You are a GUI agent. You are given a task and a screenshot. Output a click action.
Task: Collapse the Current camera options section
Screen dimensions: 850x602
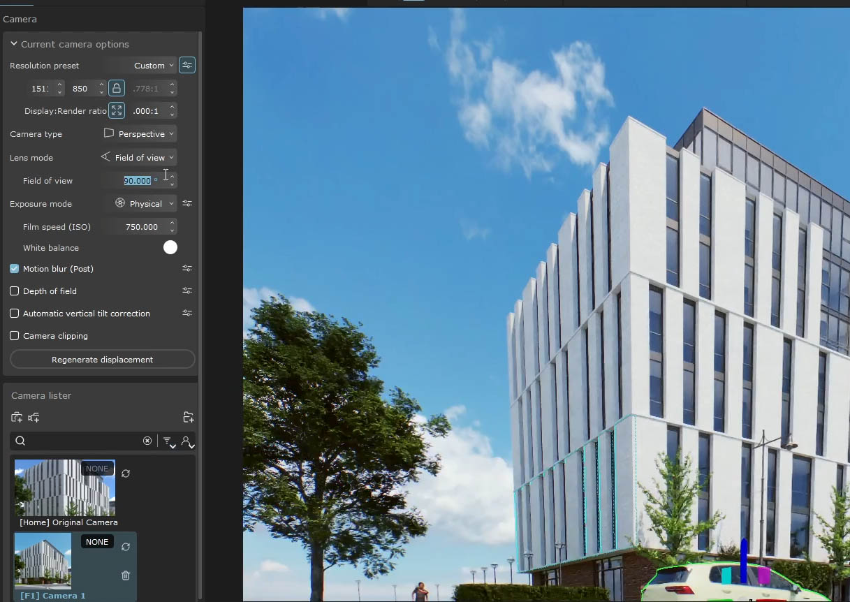(x=14, y=44)
